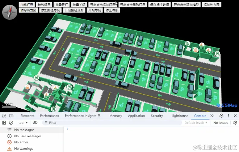
Task: Click the exit marker above the lower-left elevator
Action: tap(36, 78)
